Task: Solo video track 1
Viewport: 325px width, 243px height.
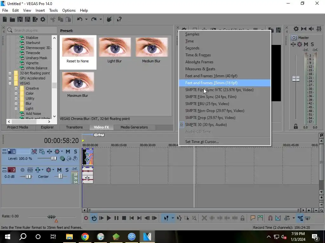Action: 76,152
